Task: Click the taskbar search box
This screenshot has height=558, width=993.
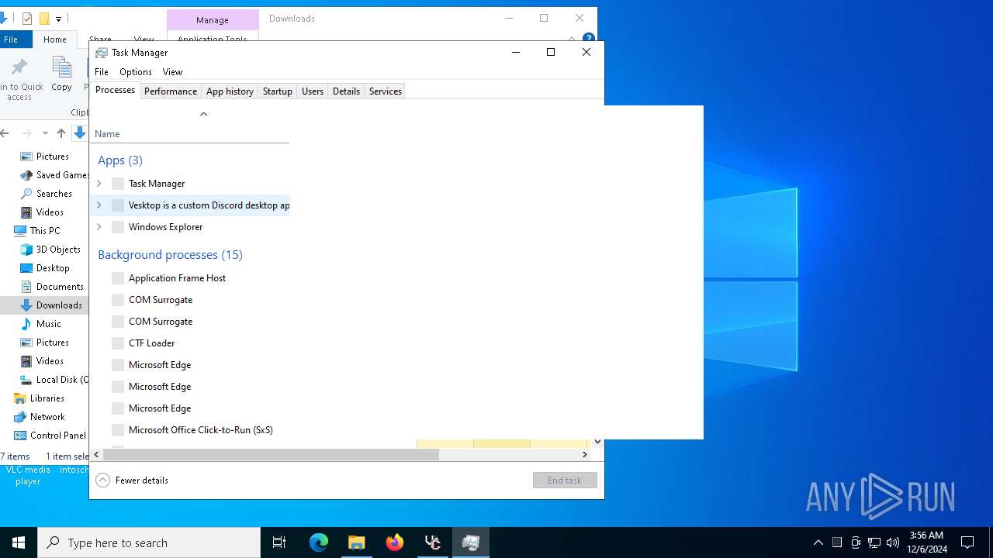Action: (149, 542)
